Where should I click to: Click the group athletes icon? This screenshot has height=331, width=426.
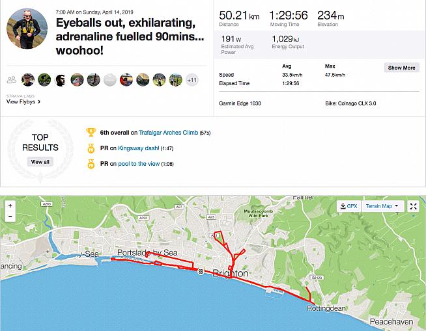point(11,80)
